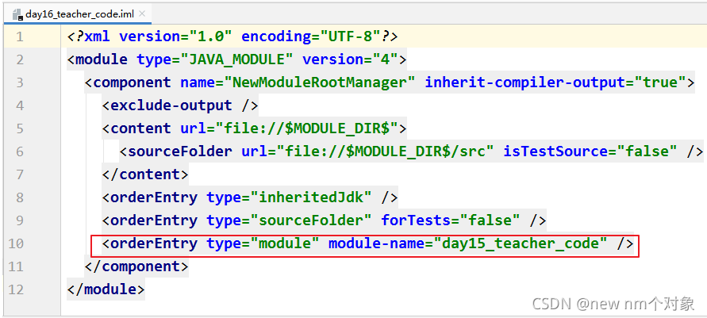Click the closing </content> tag
This screenshot has height=318, width=707.
(x=145, y=174)
